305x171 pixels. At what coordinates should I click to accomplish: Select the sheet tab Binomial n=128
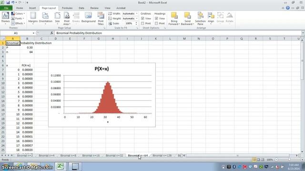[162, 155]
